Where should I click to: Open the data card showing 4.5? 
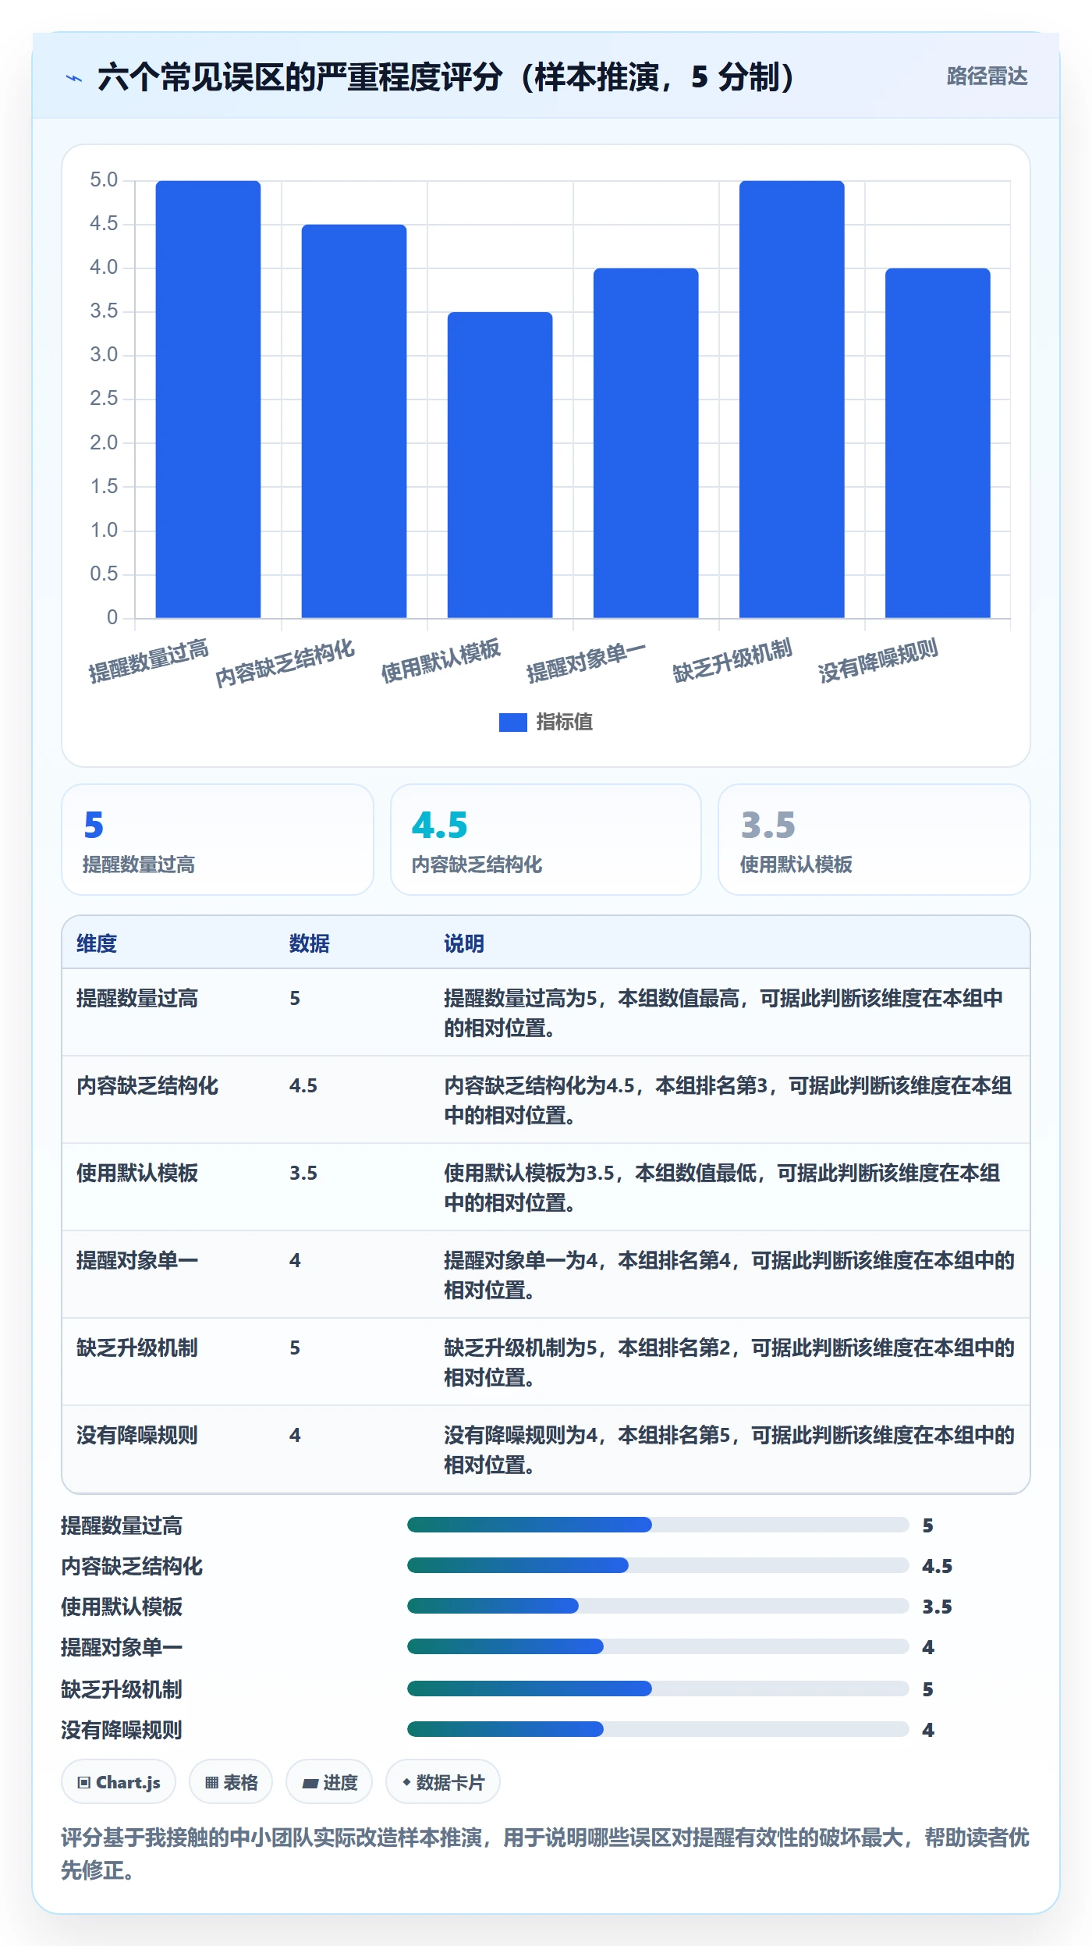(x=546, y=840)
